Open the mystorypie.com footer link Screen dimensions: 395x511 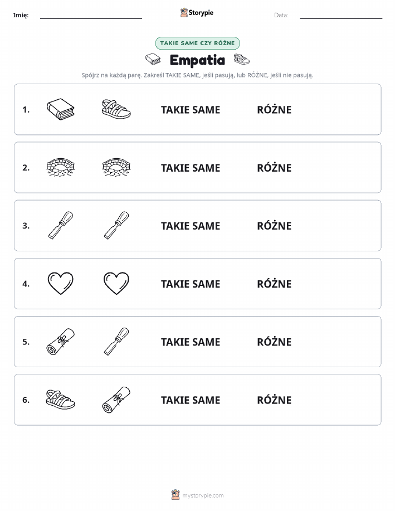197,495
